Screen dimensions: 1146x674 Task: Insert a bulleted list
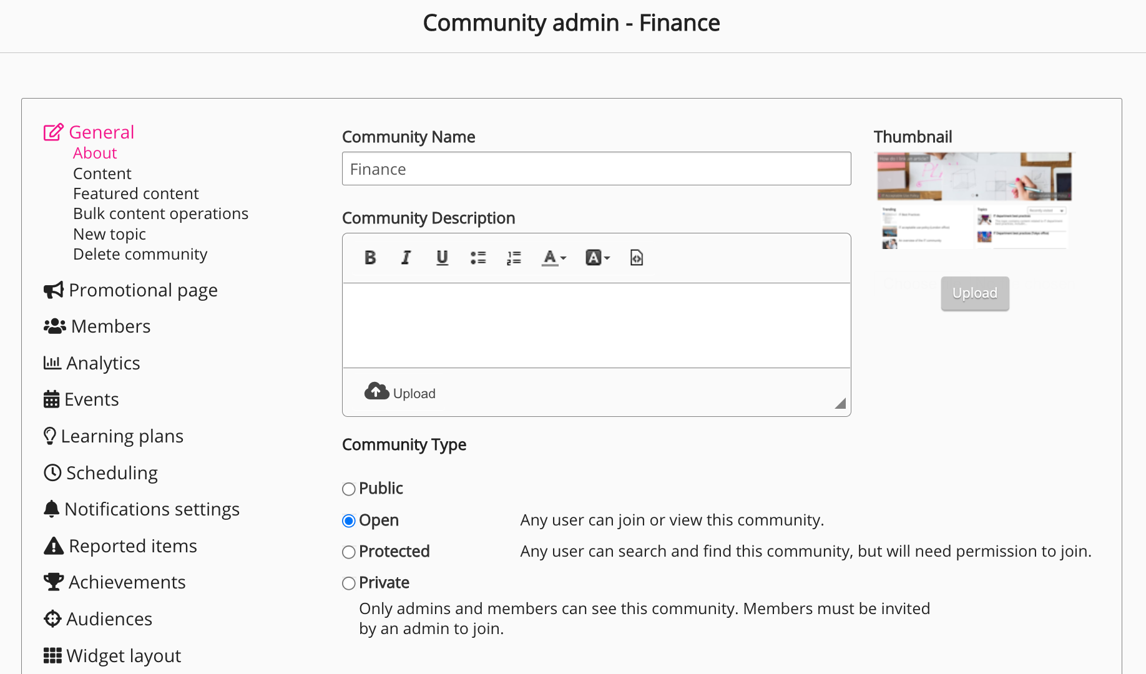tap(478, 258)
